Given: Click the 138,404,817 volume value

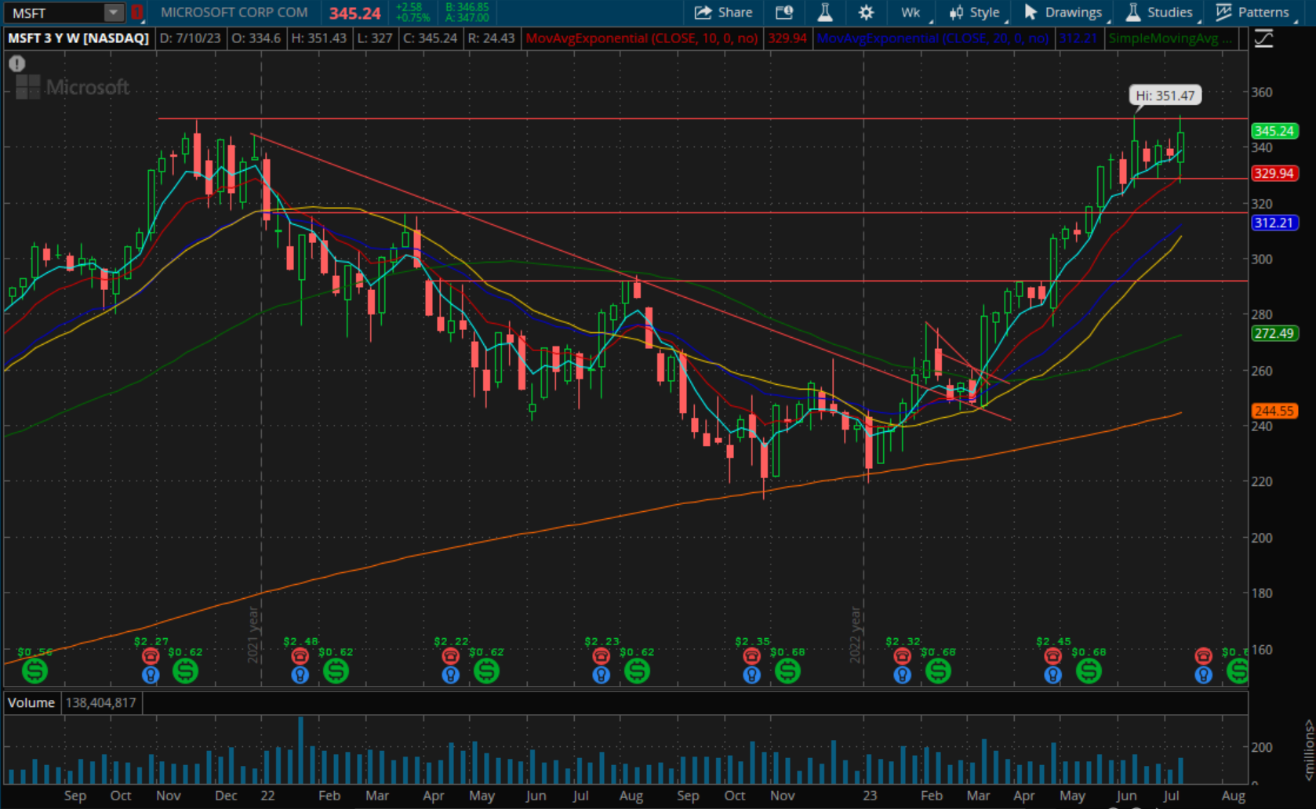Looking at the screenshot, I should tap(101, 702).
